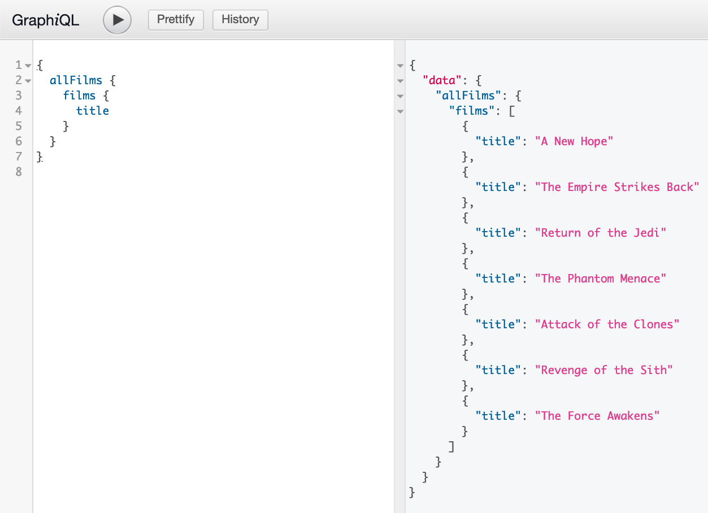Collapse the fold arrow on editor line 1

28,66
